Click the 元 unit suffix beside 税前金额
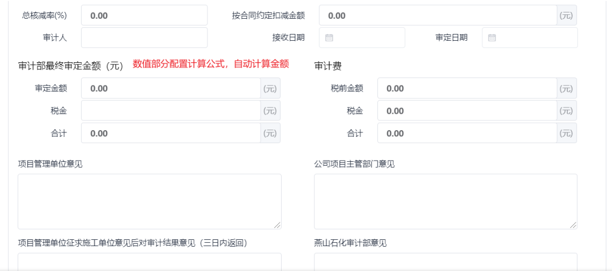The image size is (612, 271). click(x=566, y=88)
